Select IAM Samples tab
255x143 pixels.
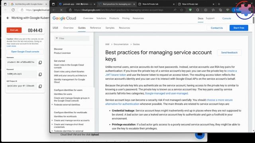point(110,28)
